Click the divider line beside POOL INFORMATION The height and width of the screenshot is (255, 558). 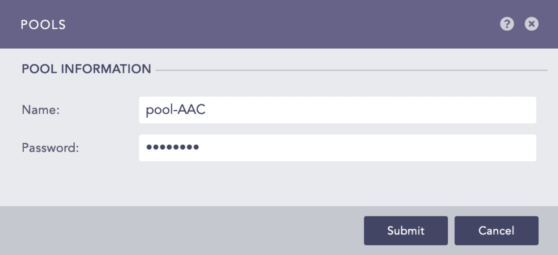tap(351, 70)
